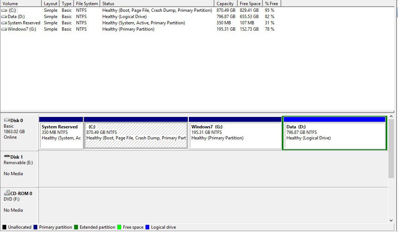
Task: Click the Free space legend swatch
Action: tap(119, 227)
